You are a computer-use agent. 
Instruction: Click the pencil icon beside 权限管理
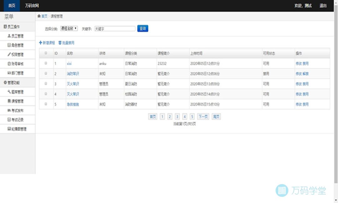(9, 55)
